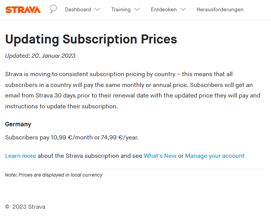Open Manage your account link
The width and height of the screenshot is (271, 217).
[x=215, y=156]
